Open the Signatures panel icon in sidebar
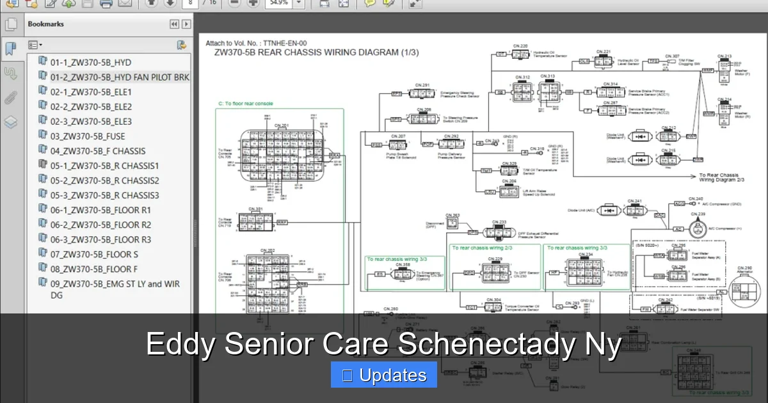The image size is (768, 403). point(10,73)
